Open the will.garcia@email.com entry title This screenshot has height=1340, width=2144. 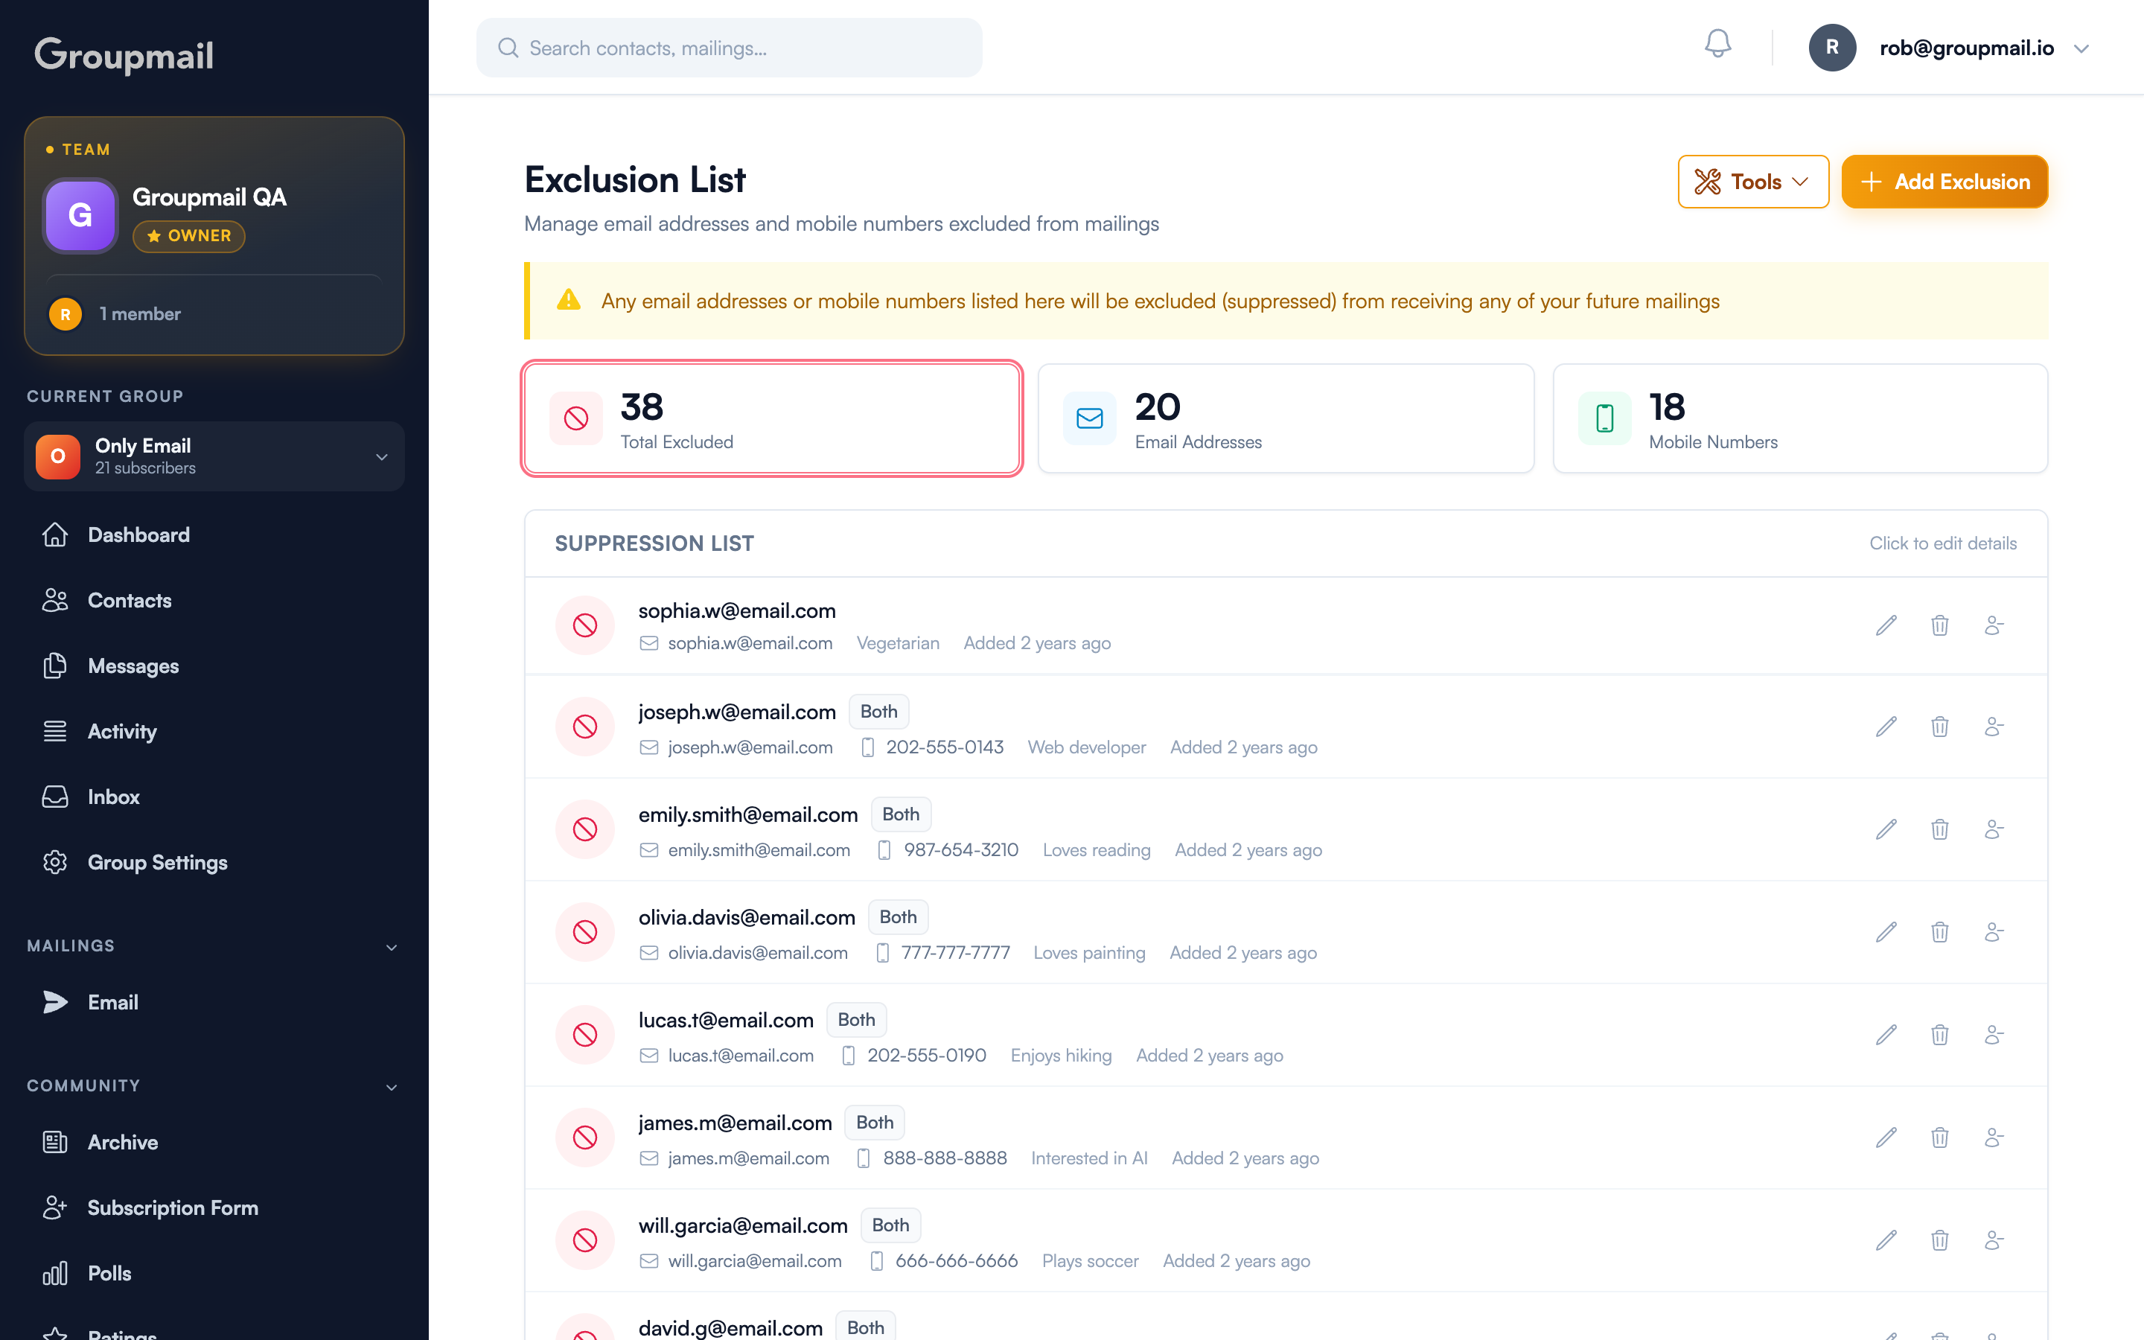coord(743,1225)
